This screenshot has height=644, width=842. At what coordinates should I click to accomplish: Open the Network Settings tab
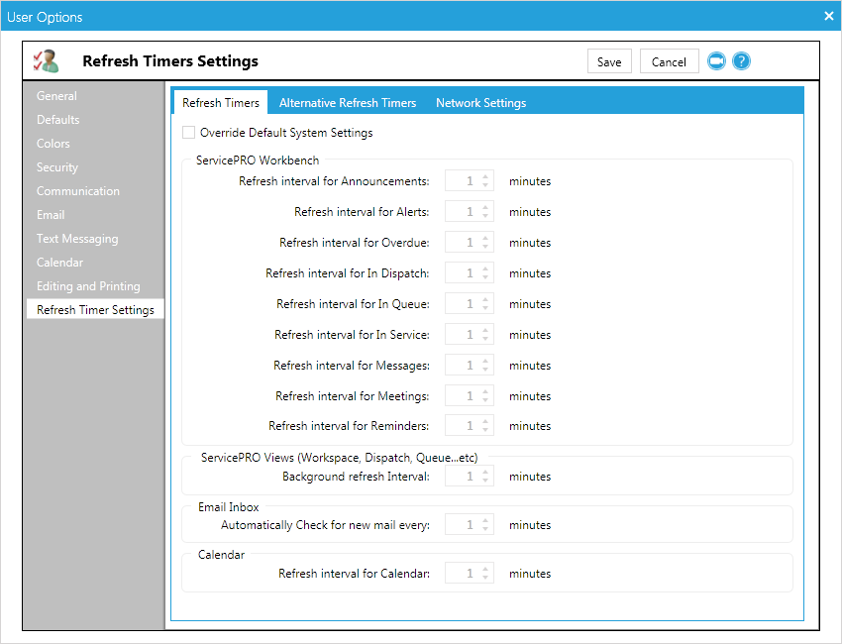pyautogui.click(x=480, y=103)
